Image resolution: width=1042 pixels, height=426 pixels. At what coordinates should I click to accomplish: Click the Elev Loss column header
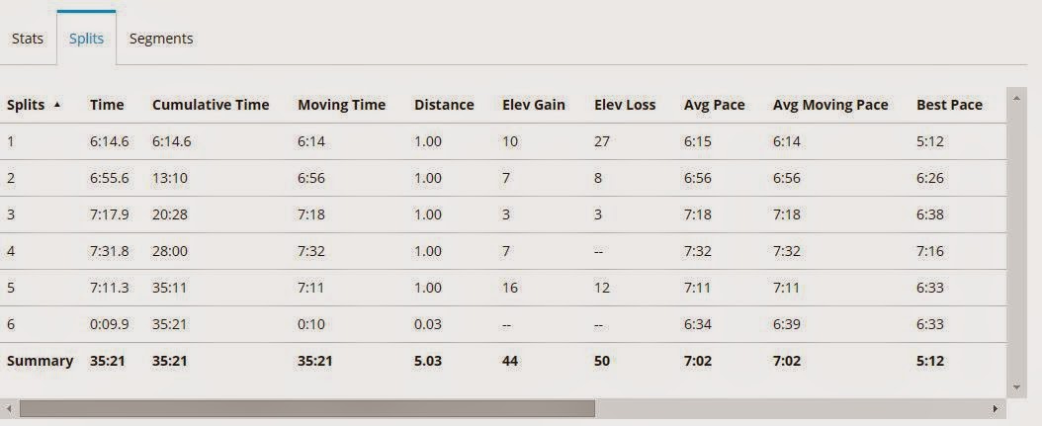click(x=625, y=105)
